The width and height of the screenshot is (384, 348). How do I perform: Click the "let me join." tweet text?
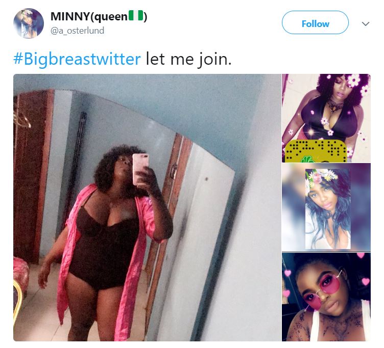tap(189, 59)
